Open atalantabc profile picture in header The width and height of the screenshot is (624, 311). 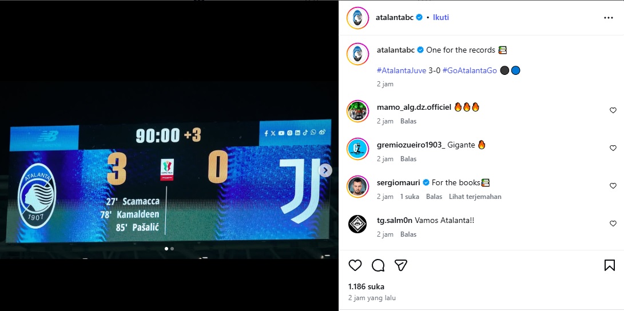coord(358,18)
